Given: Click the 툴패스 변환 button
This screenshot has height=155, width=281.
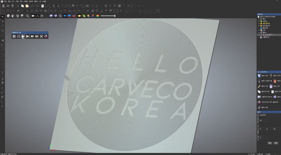Looking at the screenshot, I should [263, 107].
